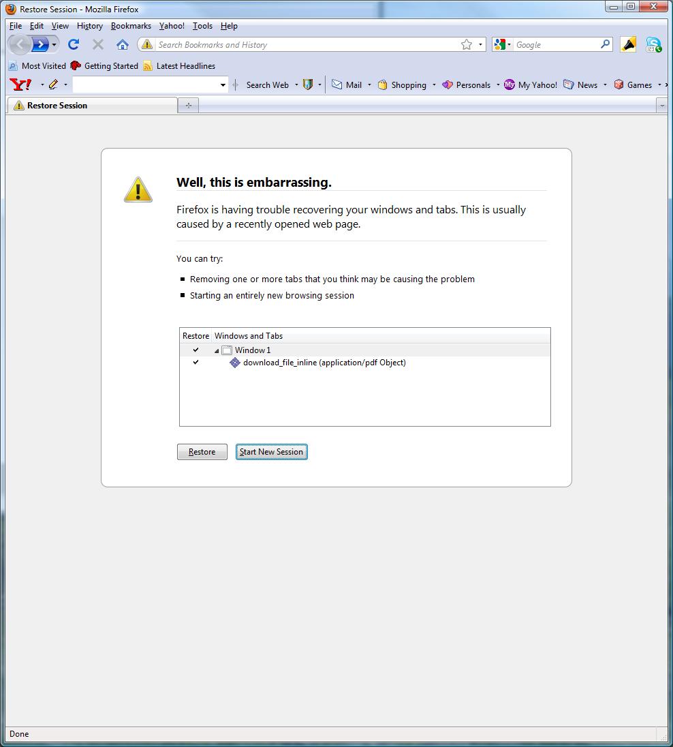Open the Bookmarks menu
The width and height of the screenshot is (673, 747).
tap(131, 26)
